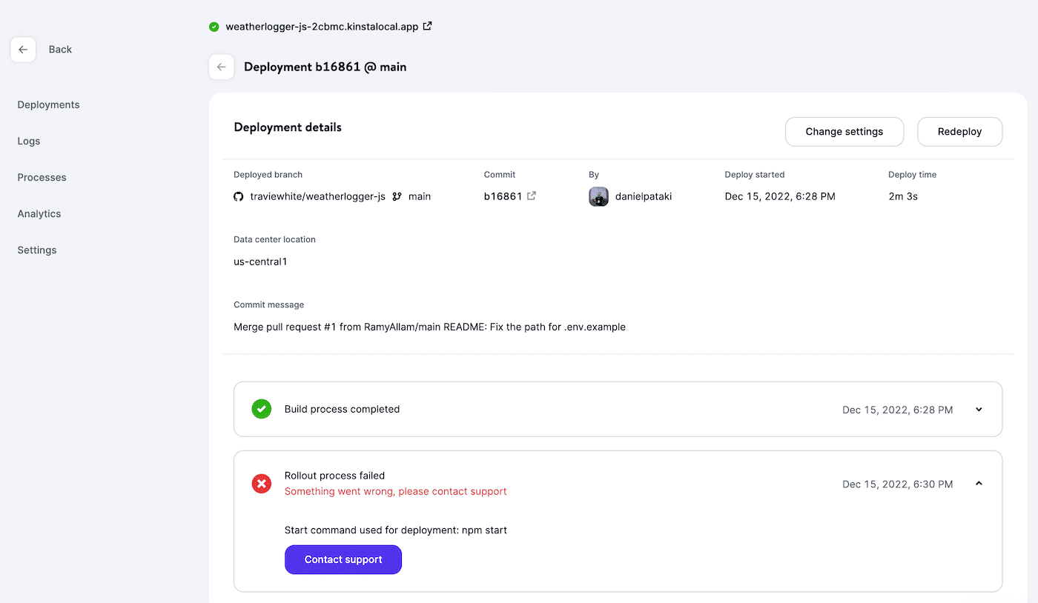Expand the Build process completed entry
This screenshot has width=1038, height=603.
tap(979, 409)
